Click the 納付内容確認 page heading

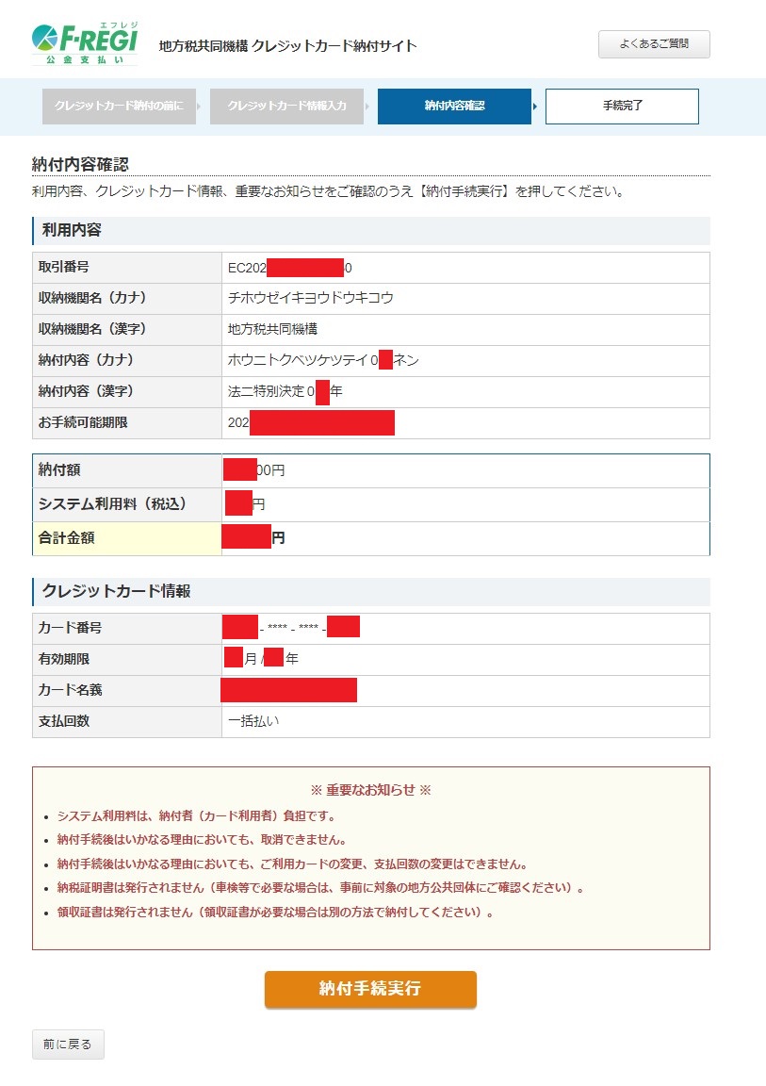80,164
